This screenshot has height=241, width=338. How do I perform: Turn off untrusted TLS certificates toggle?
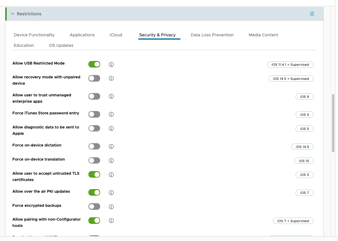pyautogui.click(x=94, y=174)
